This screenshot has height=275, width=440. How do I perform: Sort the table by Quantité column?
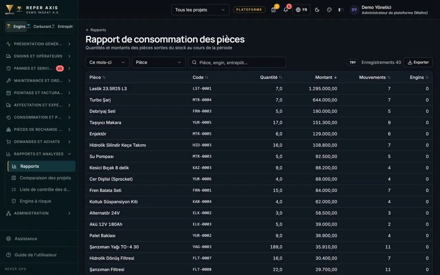click(x=271, y=77)
